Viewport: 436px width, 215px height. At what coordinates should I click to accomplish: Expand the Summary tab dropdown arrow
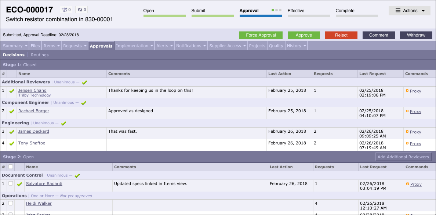tap(26, 46)
